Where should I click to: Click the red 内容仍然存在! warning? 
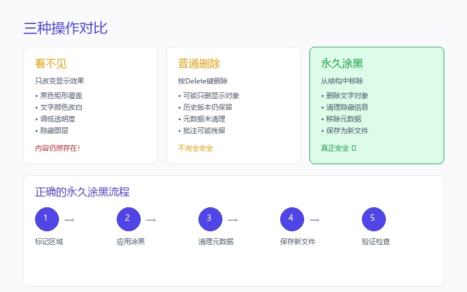click(x=57, y=148)
